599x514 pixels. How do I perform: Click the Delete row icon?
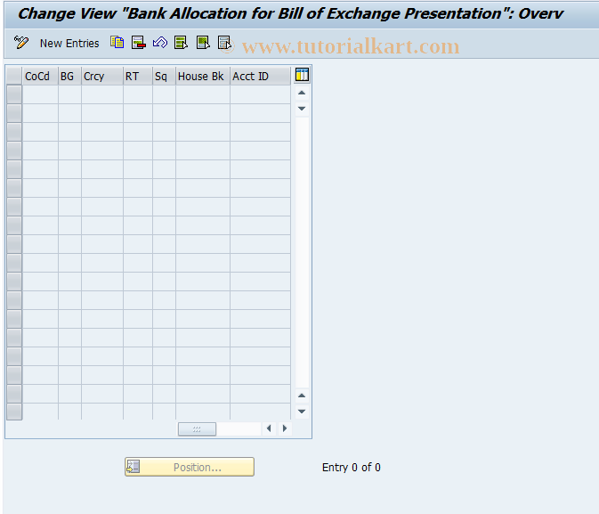[x=139, y=43]
